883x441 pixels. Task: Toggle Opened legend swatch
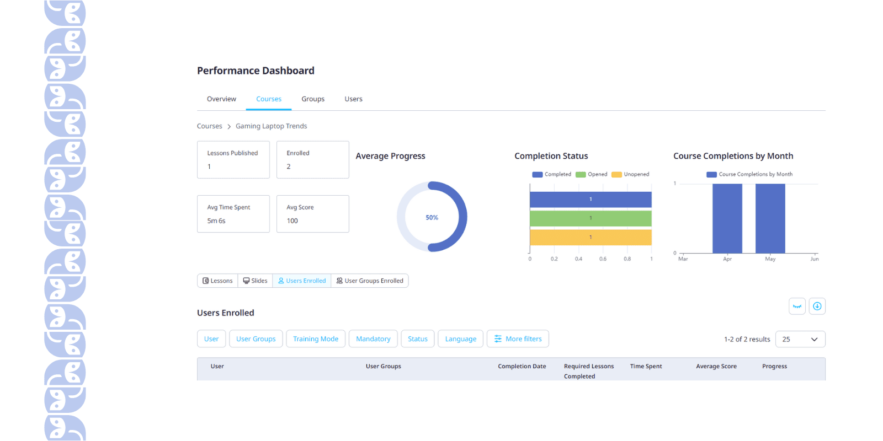click(581, 175)
